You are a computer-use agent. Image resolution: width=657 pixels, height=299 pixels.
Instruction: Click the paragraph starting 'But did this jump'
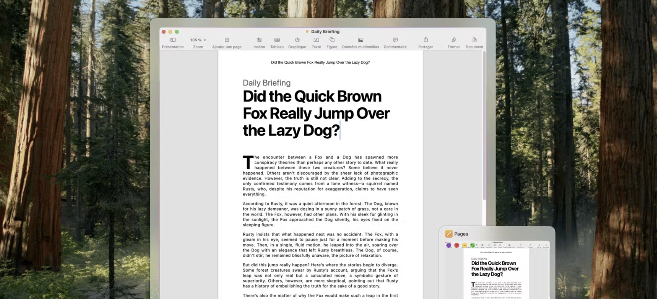320,275
